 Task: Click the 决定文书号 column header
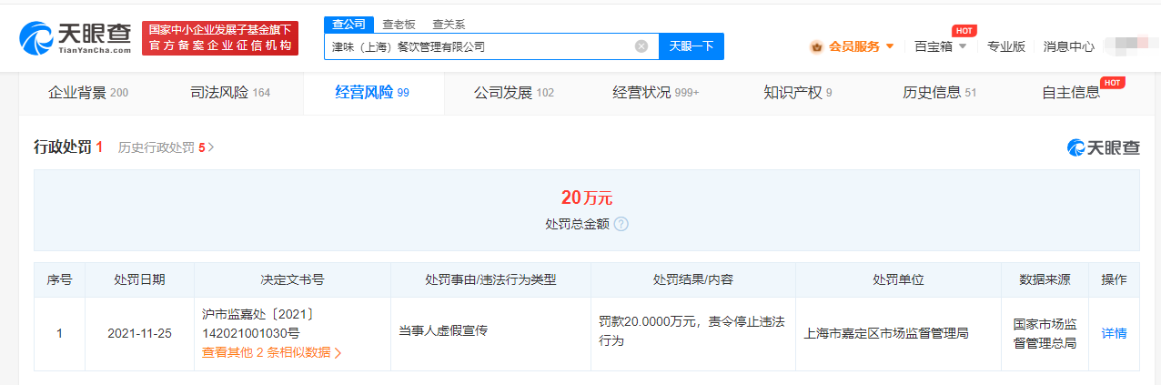click(292, 280)
